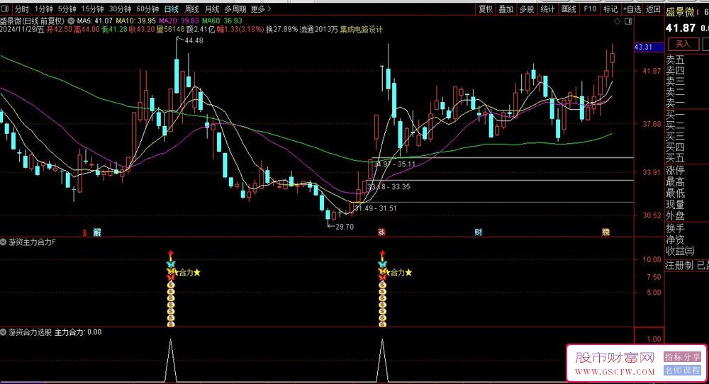
Task: Switch to 月线 monthly chart
Action: [x=212, y=9]
